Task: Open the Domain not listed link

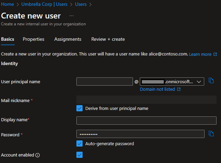Action: pyautogui.click(x=160, y=89)
